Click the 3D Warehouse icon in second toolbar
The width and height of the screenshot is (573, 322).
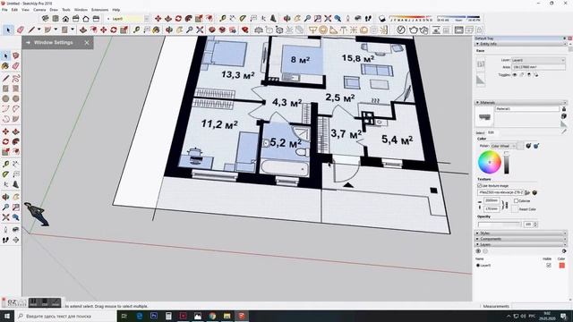(212, 30)
